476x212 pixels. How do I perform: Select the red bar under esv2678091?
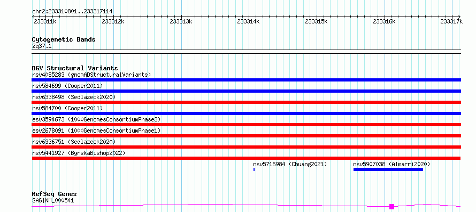pyautogui.click(x=246, y=136)
